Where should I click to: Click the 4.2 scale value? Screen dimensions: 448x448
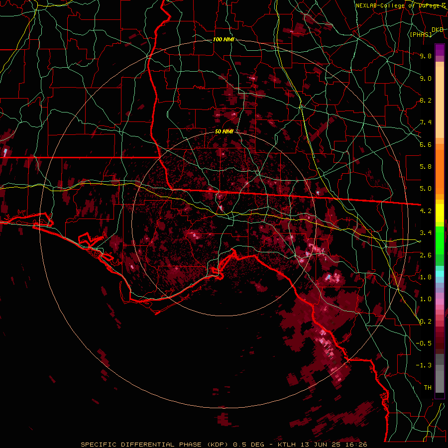pyautogui.click(x=426, y=211)
